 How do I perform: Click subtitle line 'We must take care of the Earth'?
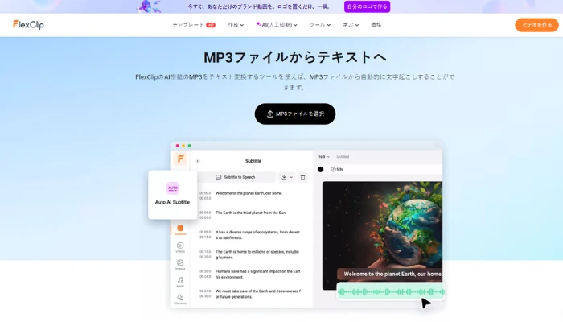(258, 294)
